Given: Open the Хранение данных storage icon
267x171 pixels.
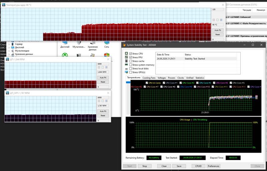Looking at the screenshot, I should click(93, 46).
